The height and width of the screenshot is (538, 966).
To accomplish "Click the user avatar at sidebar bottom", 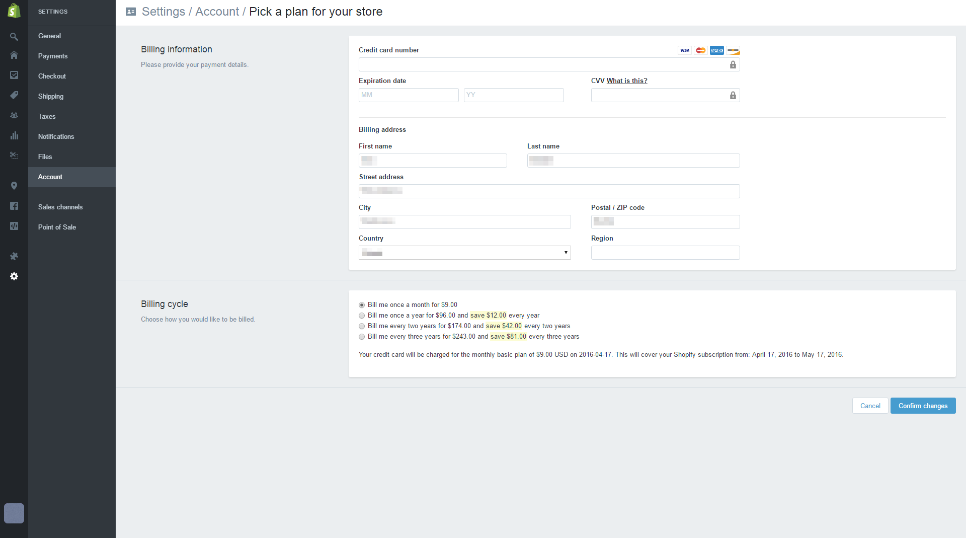I will [x=14, y=513].
